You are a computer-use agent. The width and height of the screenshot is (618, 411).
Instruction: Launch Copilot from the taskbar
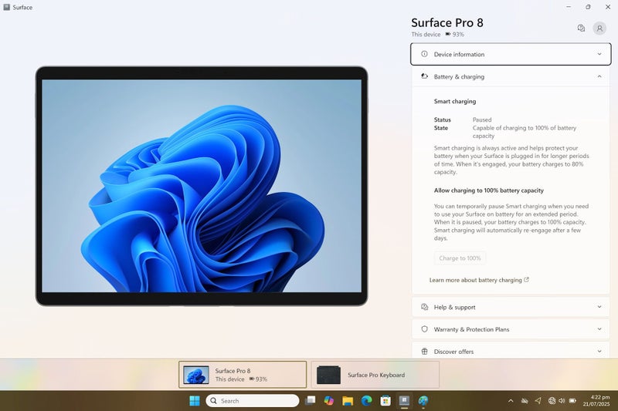point(329,401)
